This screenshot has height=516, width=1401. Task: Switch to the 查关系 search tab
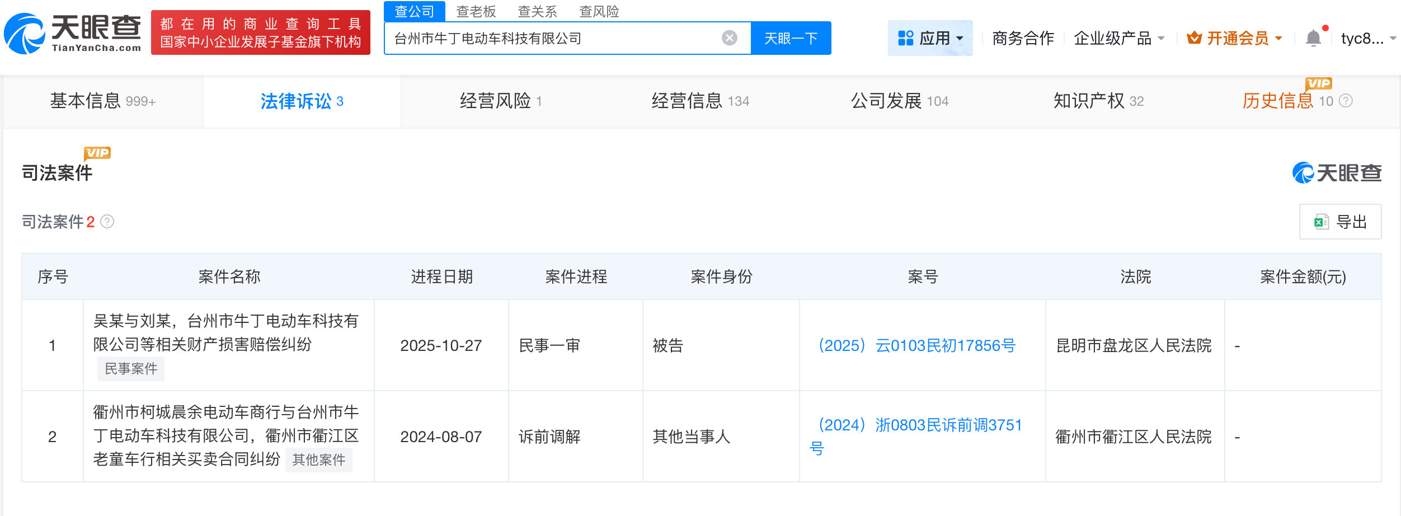[538, 11]
